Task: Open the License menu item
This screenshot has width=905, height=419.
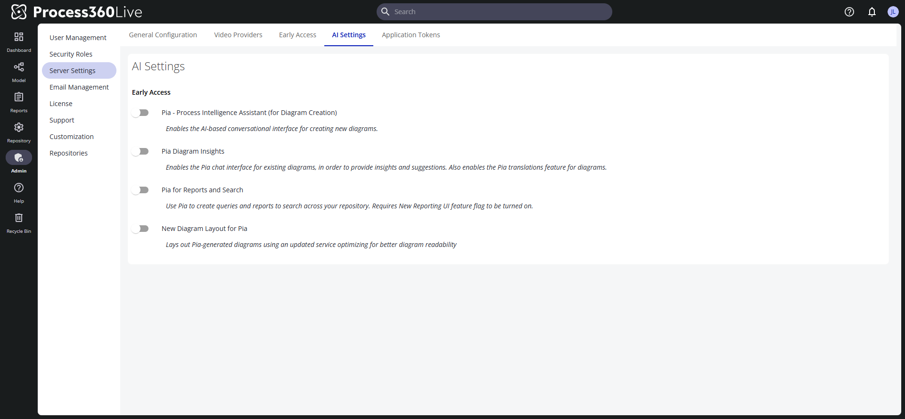Action: click(79, 104)
